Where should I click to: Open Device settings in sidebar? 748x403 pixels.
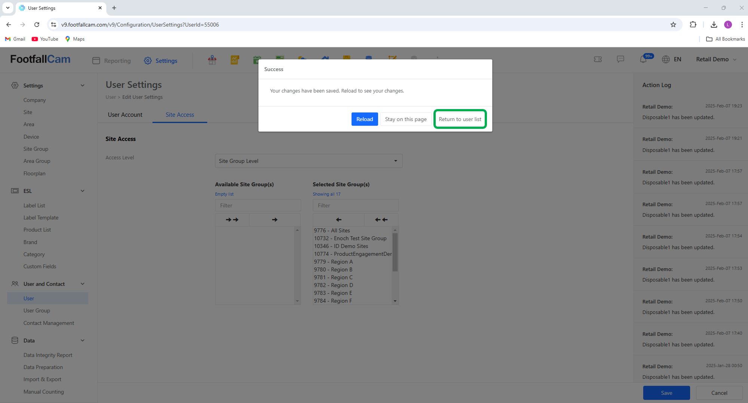(x=31, y=137)
